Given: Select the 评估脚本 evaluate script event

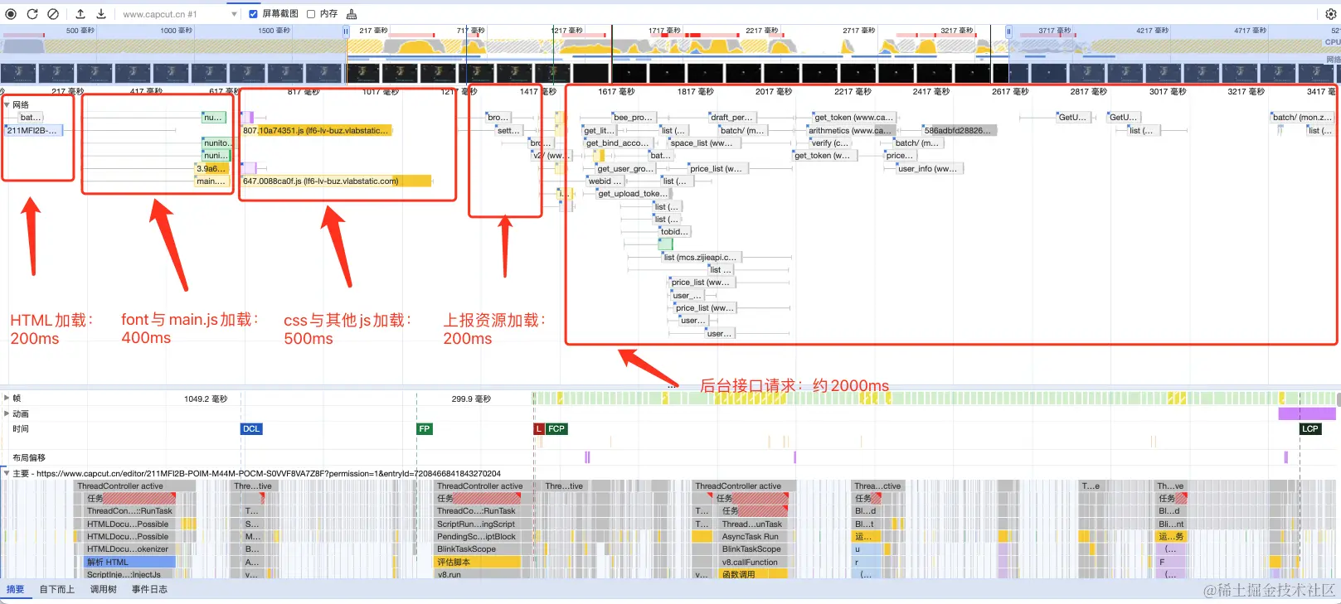Looking at the screenshot, I should 478,563.
